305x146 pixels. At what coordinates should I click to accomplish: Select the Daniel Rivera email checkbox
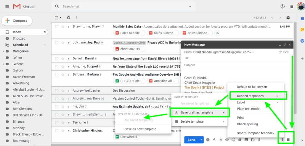point(57,59)
